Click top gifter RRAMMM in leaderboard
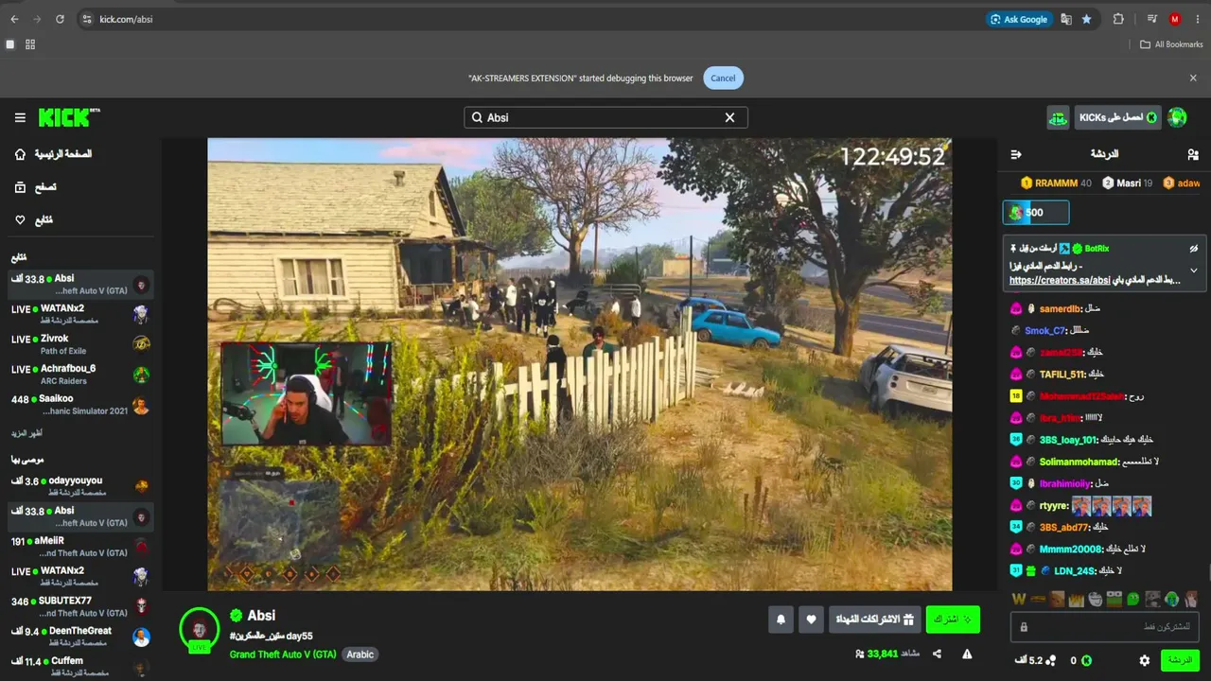Screen dimensions: 1211x681 (x=1056, y=183)
